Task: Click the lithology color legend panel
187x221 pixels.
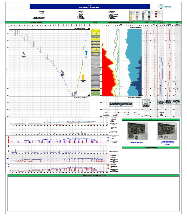Action: (x=146, y=15)
